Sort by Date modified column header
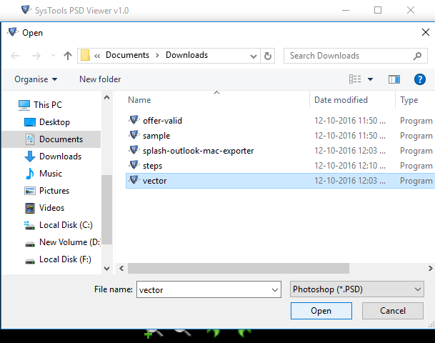435x343 pixels. coord(341,100)
